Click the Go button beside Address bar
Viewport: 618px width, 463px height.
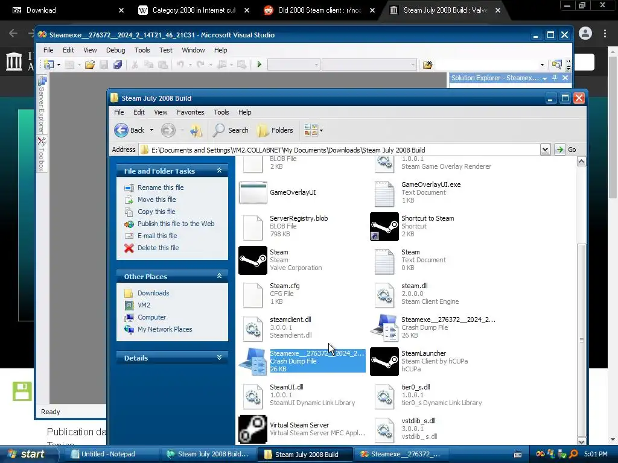[566, 150]
